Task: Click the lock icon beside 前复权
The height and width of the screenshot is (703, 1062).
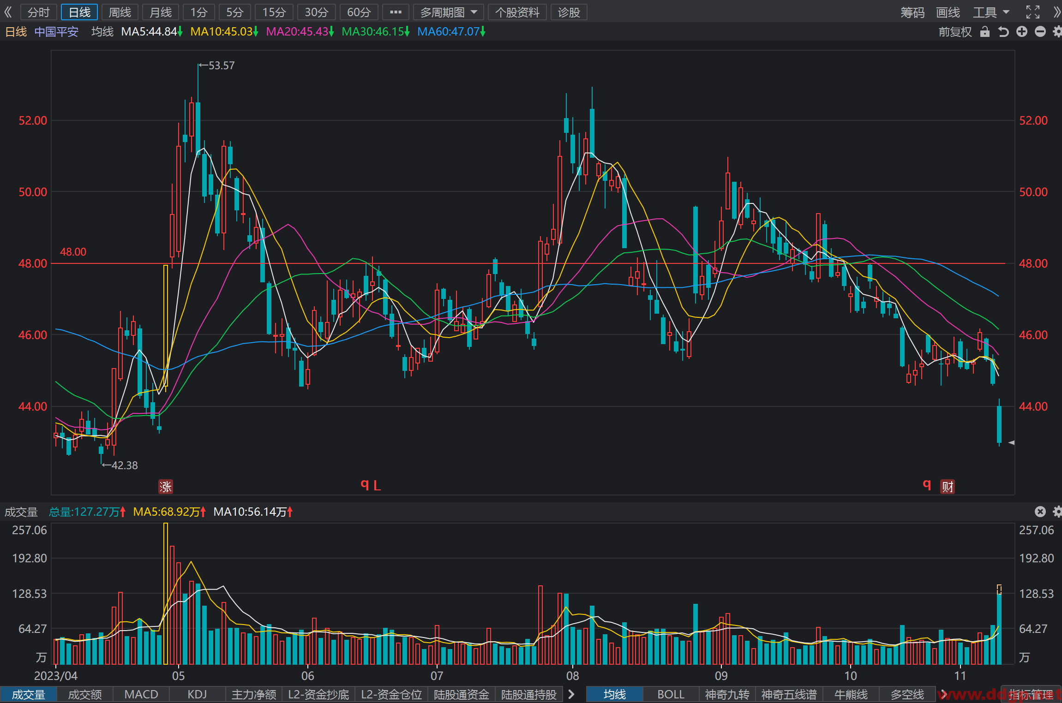Action: point(985,32)
